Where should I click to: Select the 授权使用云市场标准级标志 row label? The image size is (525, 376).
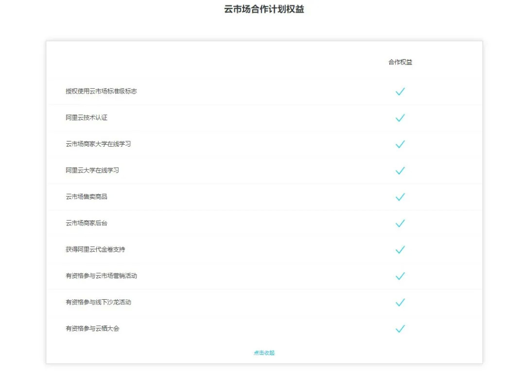click(x=101, y=91)
